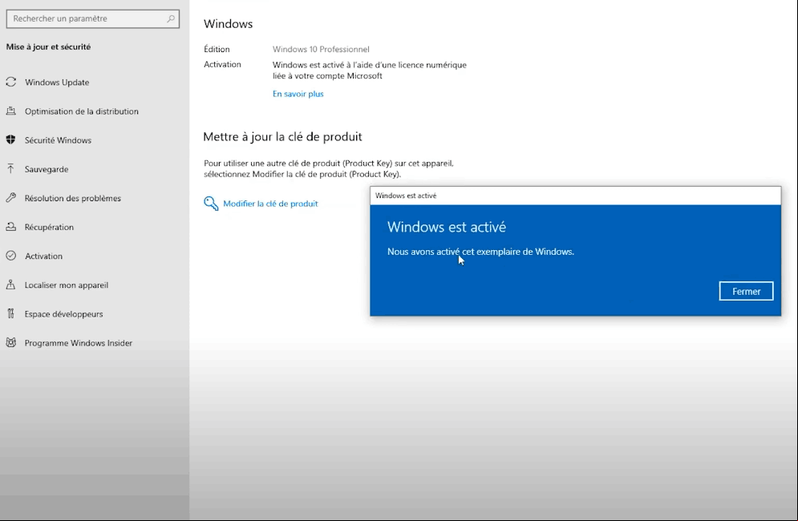The image size is (798, 521).
Task: Click the Windows 10 Professionnel edition value
Action: (x=321, y=50)
